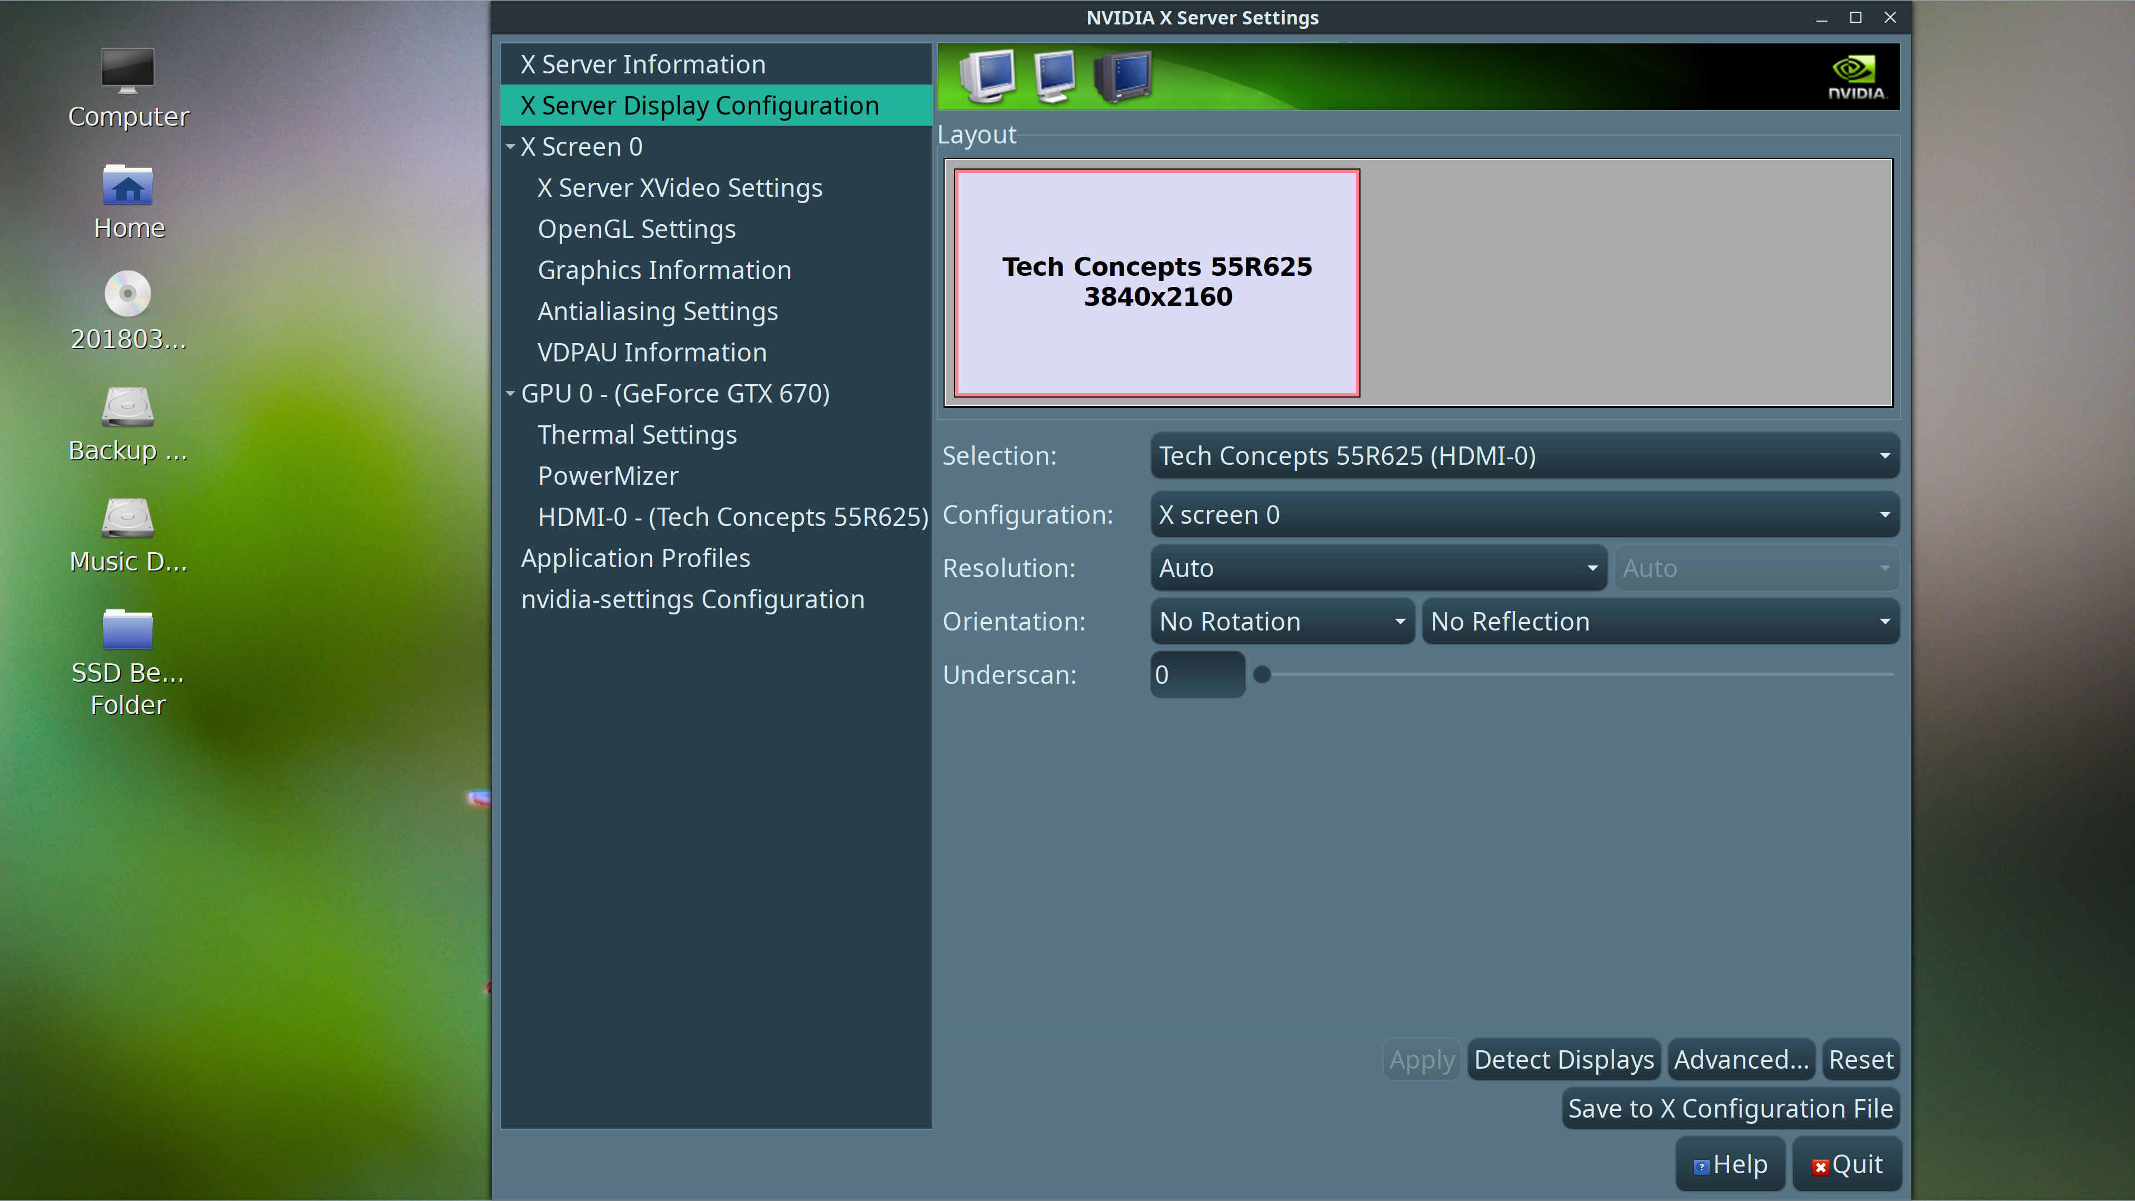Click the Underscan slider handle
2135x1201 pixels.
coord(1262,674)
